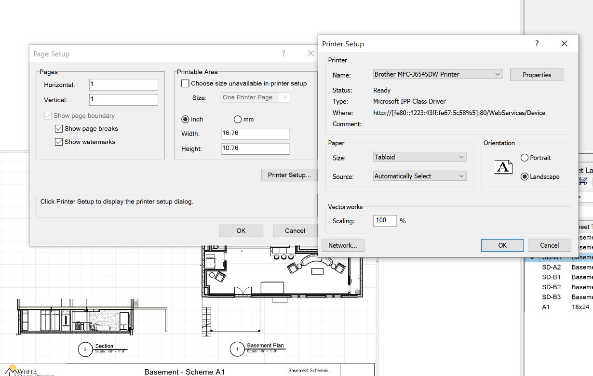Click the Printer Setup help question mark
The width and height of the screenshot is (593, 376).
tap(537, 43)
